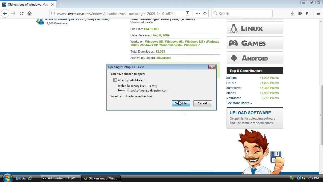The width and height of the screenshot is (323, 182).
Task: Close the Opening wlsetup-all-14.exe dialog
Action: tap(212, 67)
